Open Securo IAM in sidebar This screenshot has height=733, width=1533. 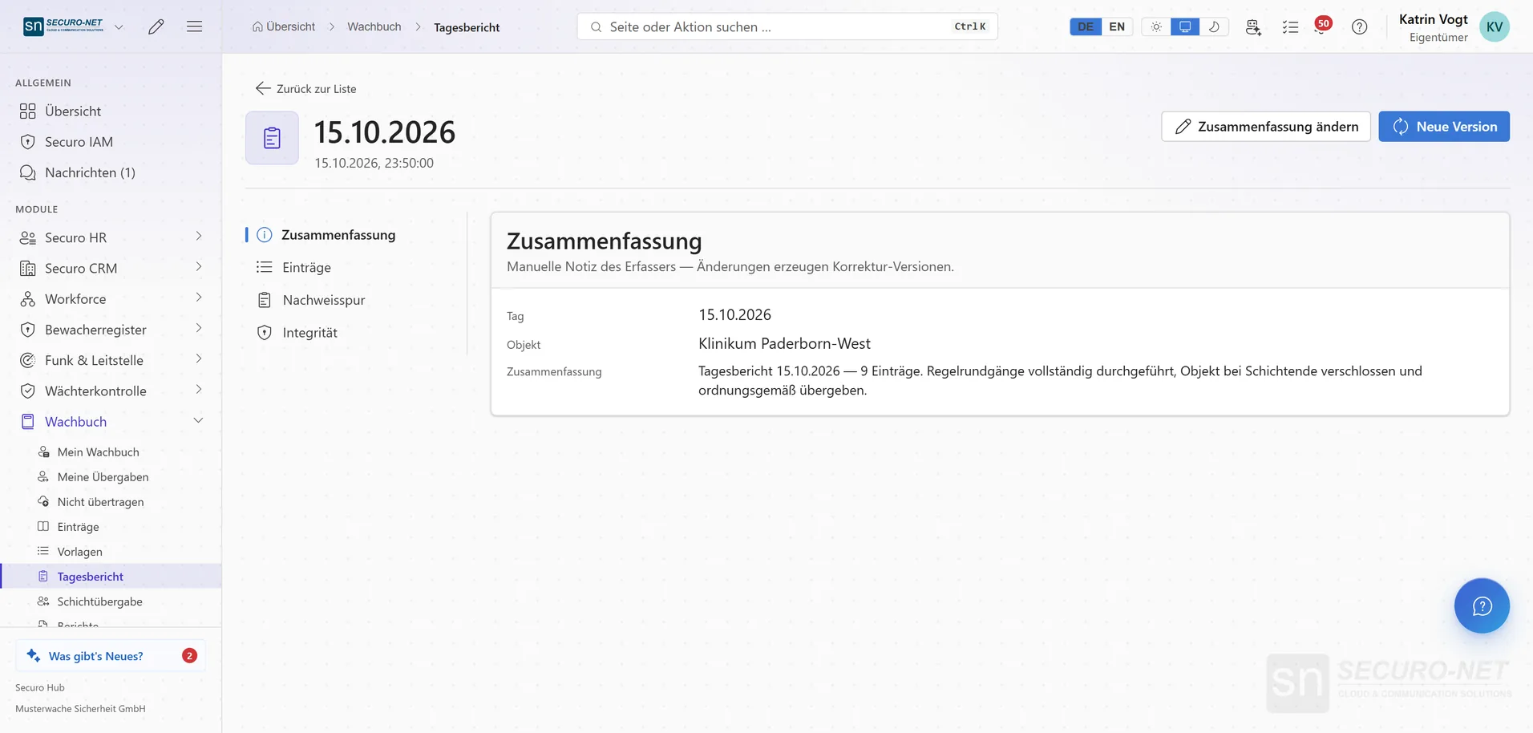click(x=111, y=142)
